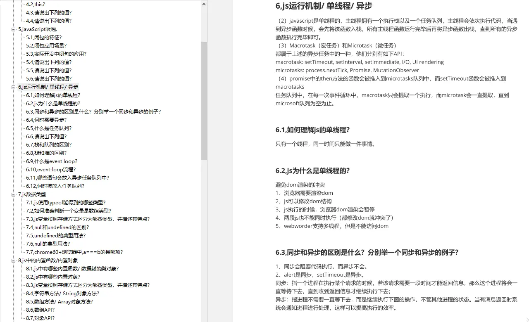Open outline item 8.4,字符串方法/ String对象方法?

[62, 294]
